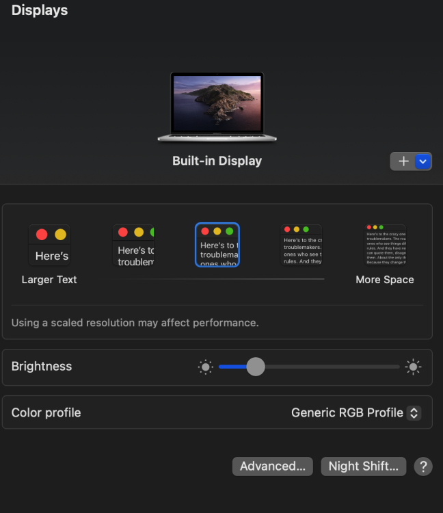
Task: Select the More Space resolution thumbnail
Action: (385, 245)
